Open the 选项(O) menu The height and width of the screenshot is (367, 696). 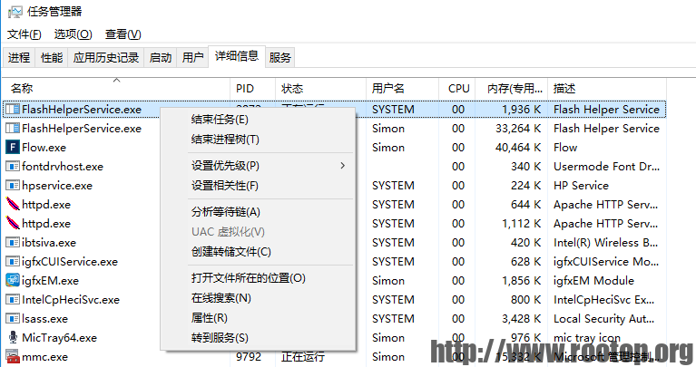point(73,34)
